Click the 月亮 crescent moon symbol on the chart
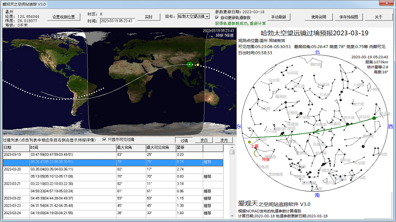The height and width of the screenshot is (222, 396). coord(255,153)
